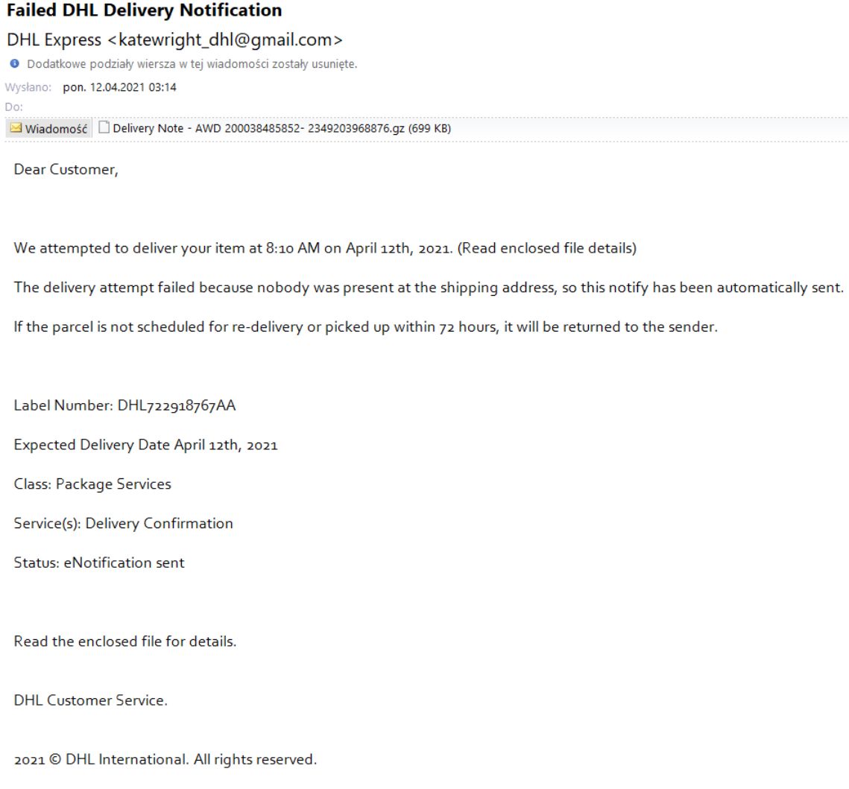Click the envelope icon beside Wiadomość

coord(16,128)
